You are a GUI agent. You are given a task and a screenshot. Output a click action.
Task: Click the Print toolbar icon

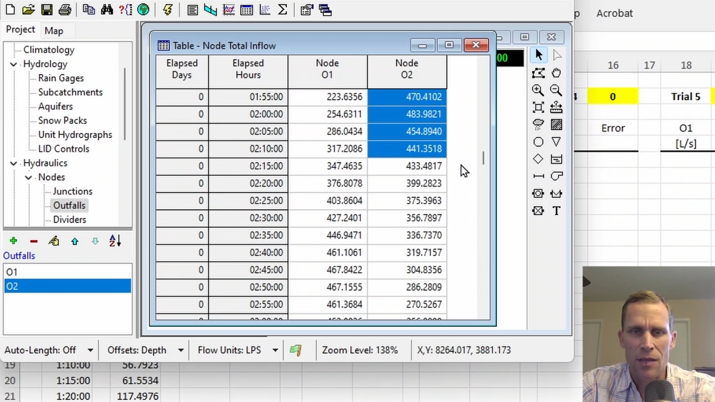(65, 9)
